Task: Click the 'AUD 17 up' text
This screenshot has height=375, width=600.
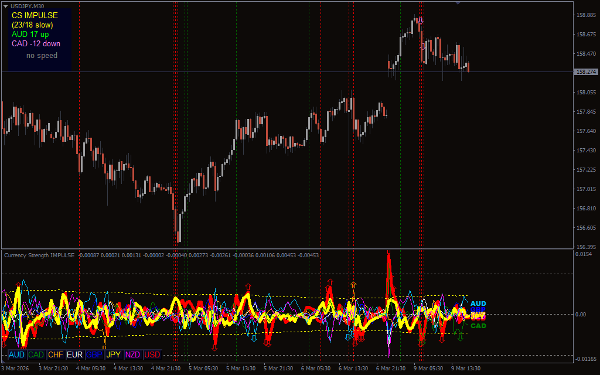Action: click(30, 34)
